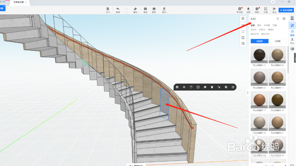Click the view frame icon below focus
Image resolution: width=296 pixels, height=166 pixels.
243,38
